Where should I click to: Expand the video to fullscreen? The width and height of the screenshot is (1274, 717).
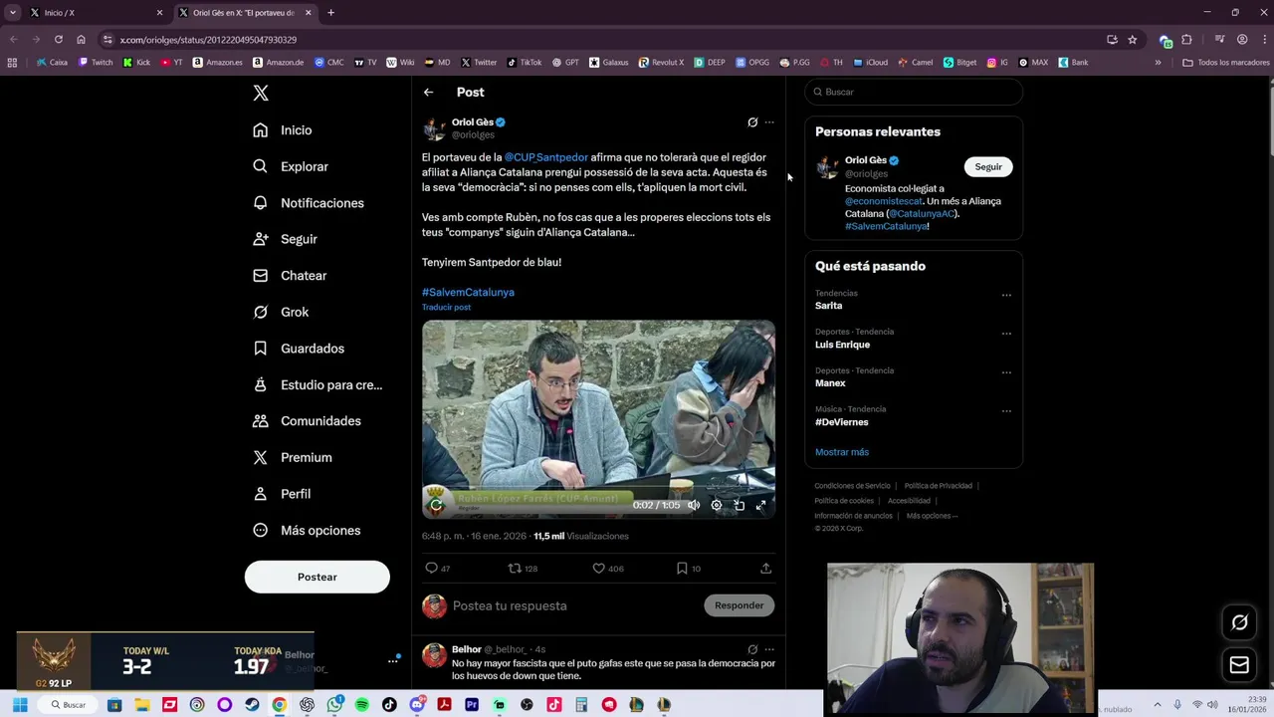pos(761,505)
